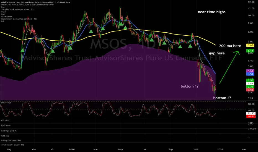Click the SlowStoch pane label

pos(6,103)
